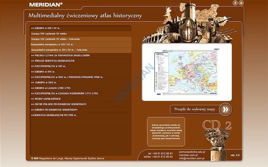Collapse EUROPA w XIV i XV w. section
The image size is (268, 167).
coord(81,28)
